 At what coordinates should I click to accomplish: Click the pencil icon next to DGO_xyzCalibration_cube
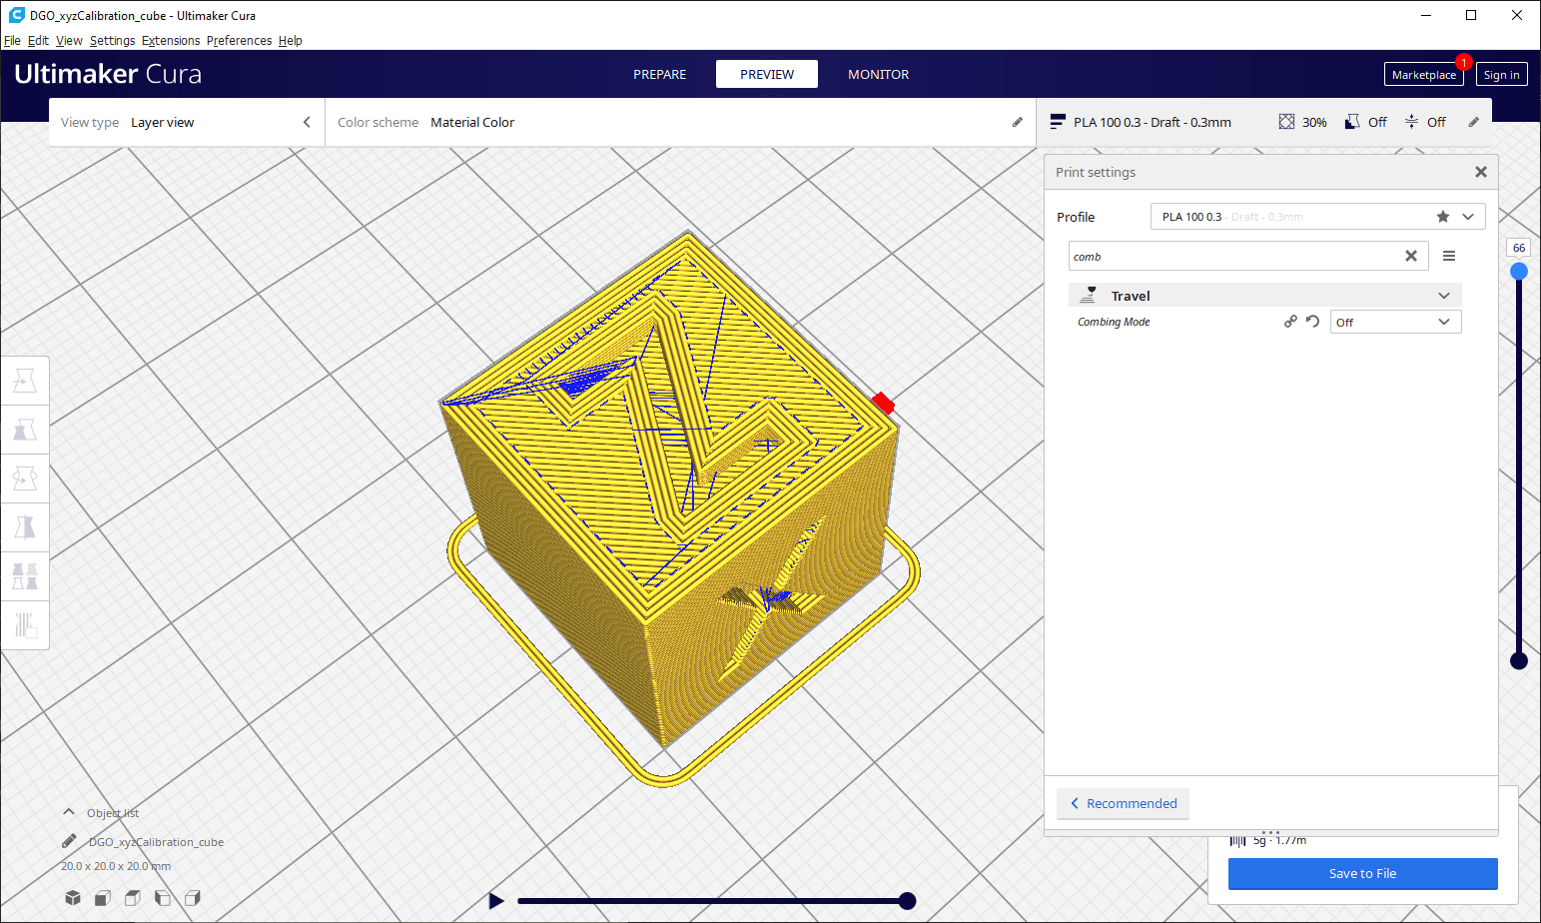point(69,841)
